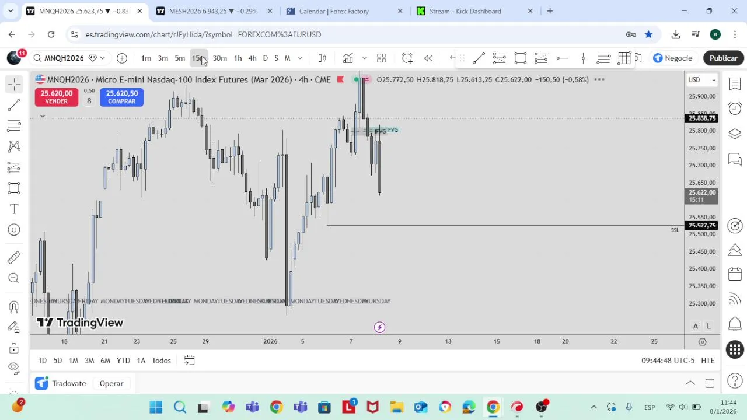This screenshot has width=747, height=420.
Task: Pick the horizontal line favorite tool
Action: (x=562, y=58)
